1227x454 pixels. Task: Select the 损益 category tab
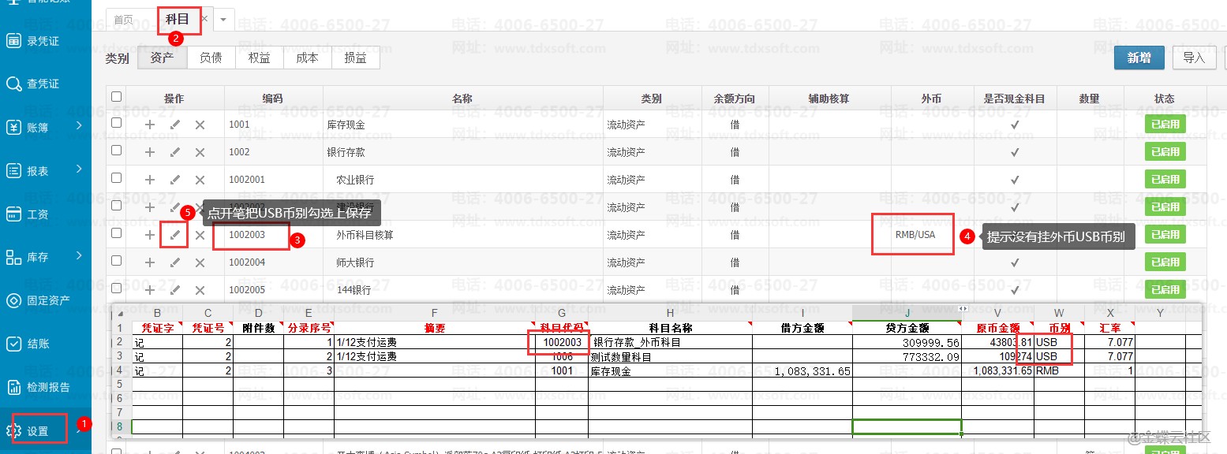355,58
